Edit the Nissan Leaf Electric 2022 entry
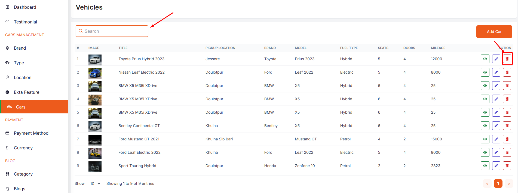Screen dimensions: 518x193 pyautogui.click(x=496, y=72)
